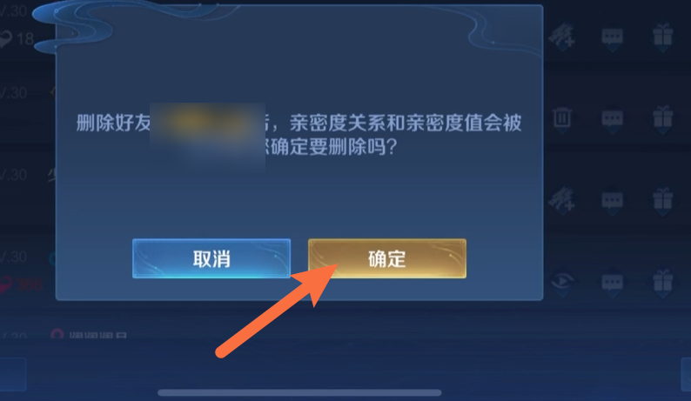Screen dimensions: 691x401
Task: Tap the topmost gift box icon
Action: [x=663, y=36]
